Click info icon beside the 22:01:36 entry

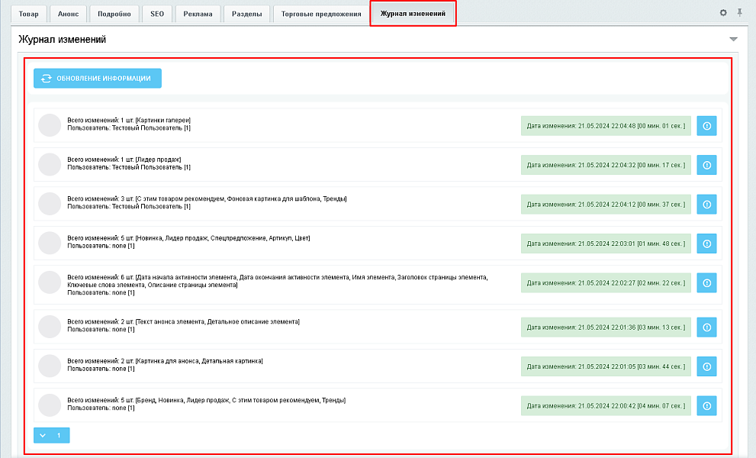coord(706,327)
